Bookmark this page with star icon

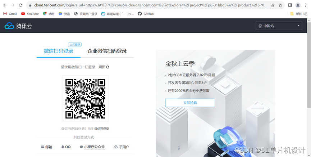click(280, 5)
